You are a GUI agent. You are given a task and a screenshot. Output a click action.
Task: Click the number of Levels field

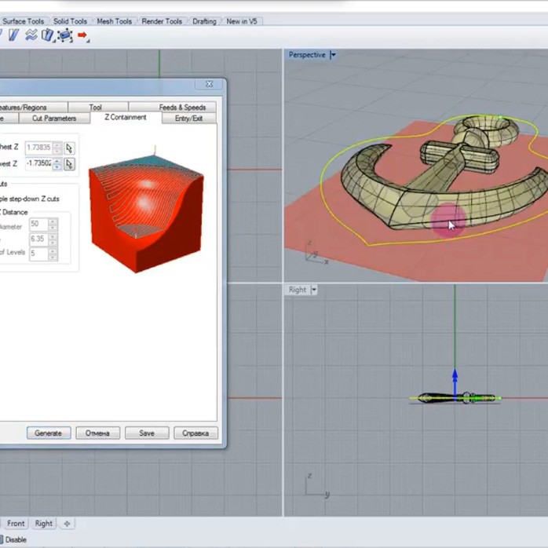pos(38,254)
